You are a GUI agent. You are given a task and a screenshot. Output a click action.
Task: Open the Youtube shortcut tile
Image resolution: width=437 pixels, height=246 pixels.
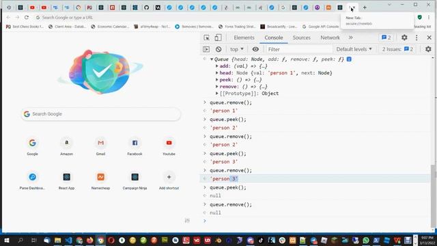coord(169,146)
